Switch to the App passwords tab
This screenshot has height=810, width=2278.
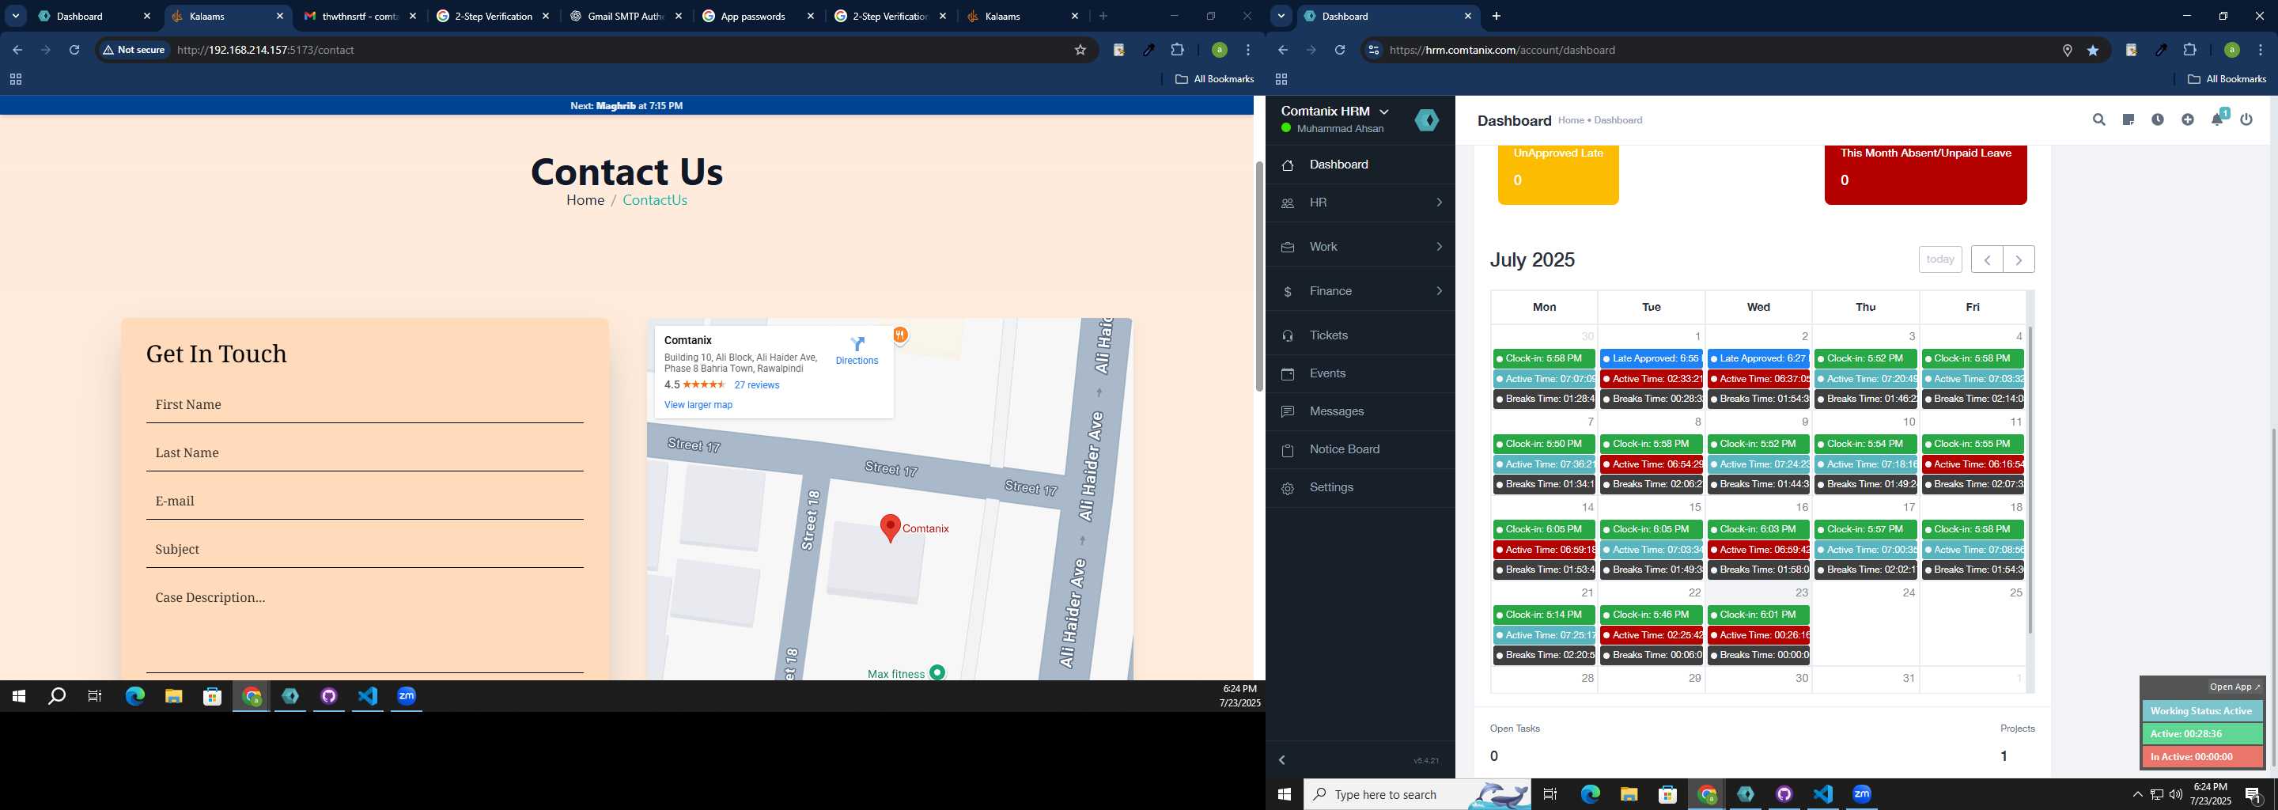758,16
